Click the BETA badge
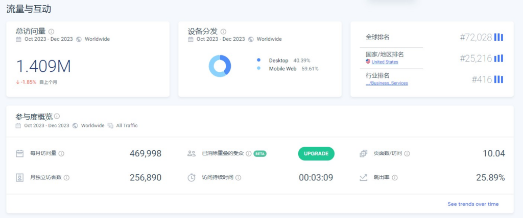This screenshot has height=218, width=523. click(260, 154)
